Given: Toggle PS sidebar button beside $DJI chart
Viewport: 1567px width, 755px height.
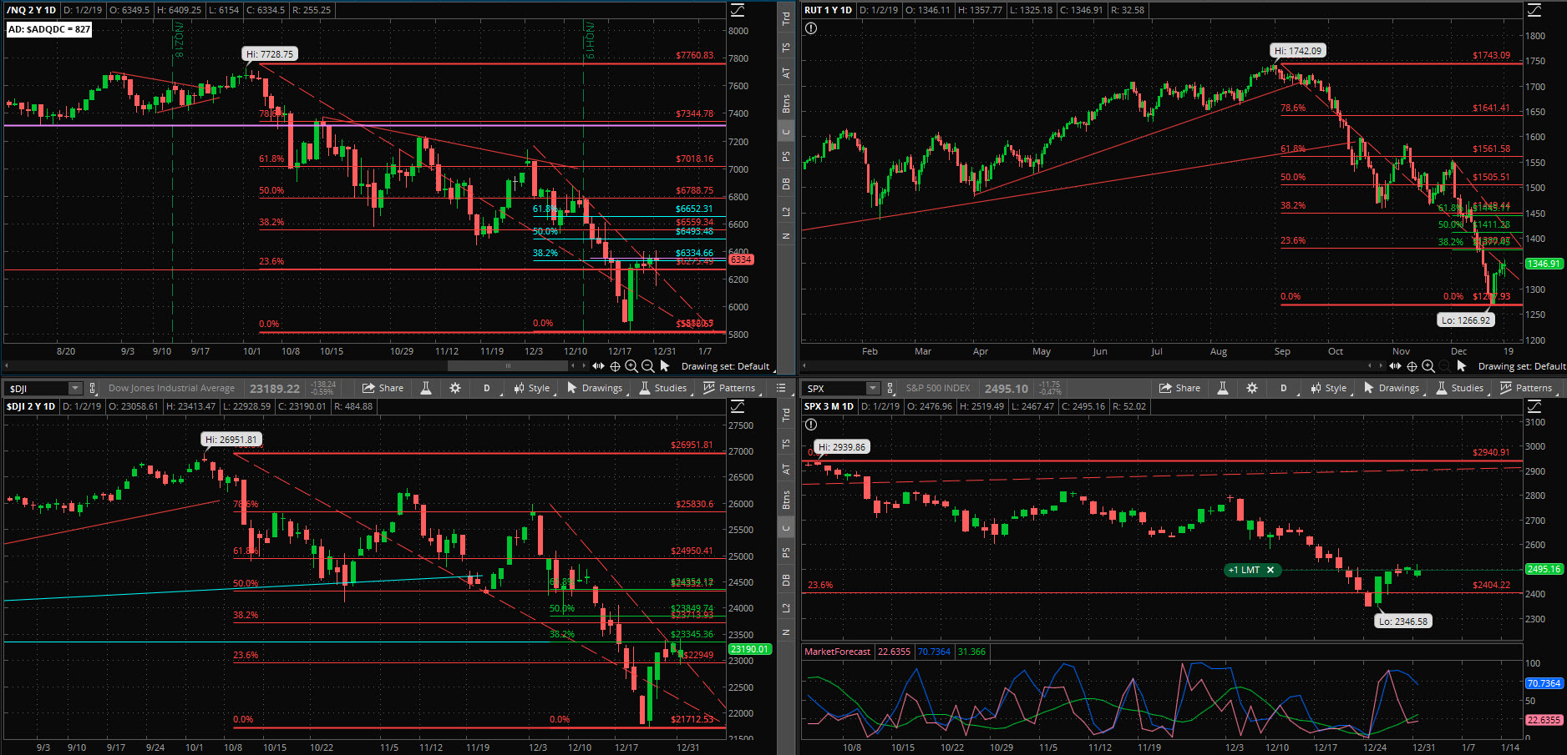Looking at the screenshot, I should (x=786, y=553).
